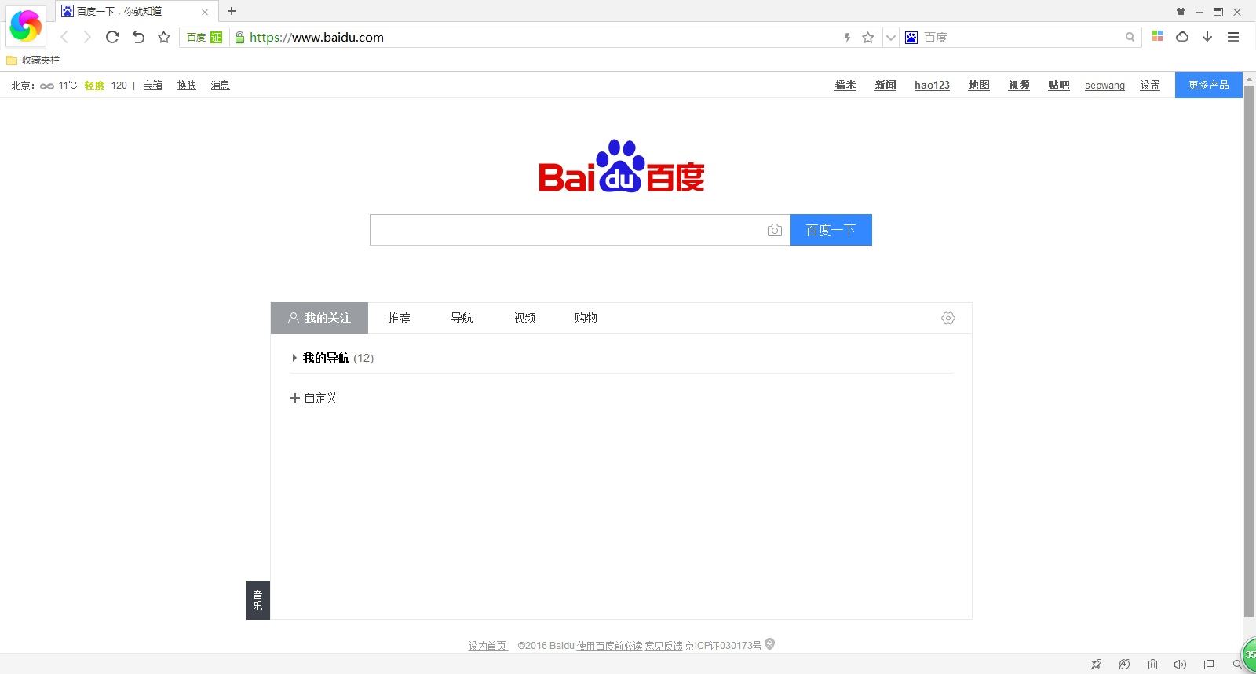Open the hamburger main menu

pos(1233,37)
